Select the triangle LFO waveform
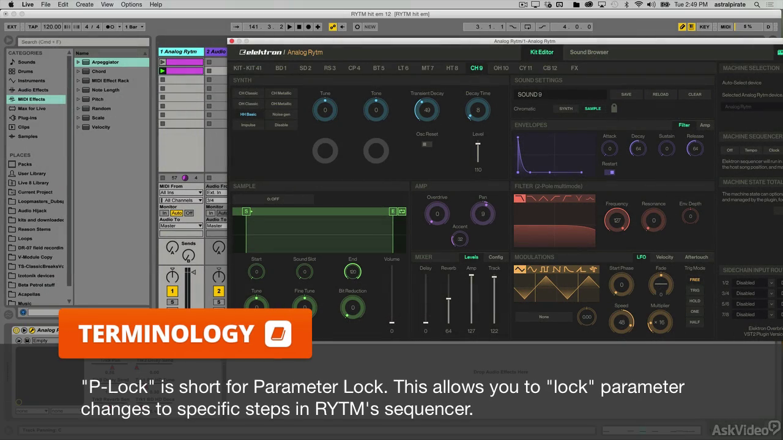Screen dimensions: 783x440 [x=519, y=269]
